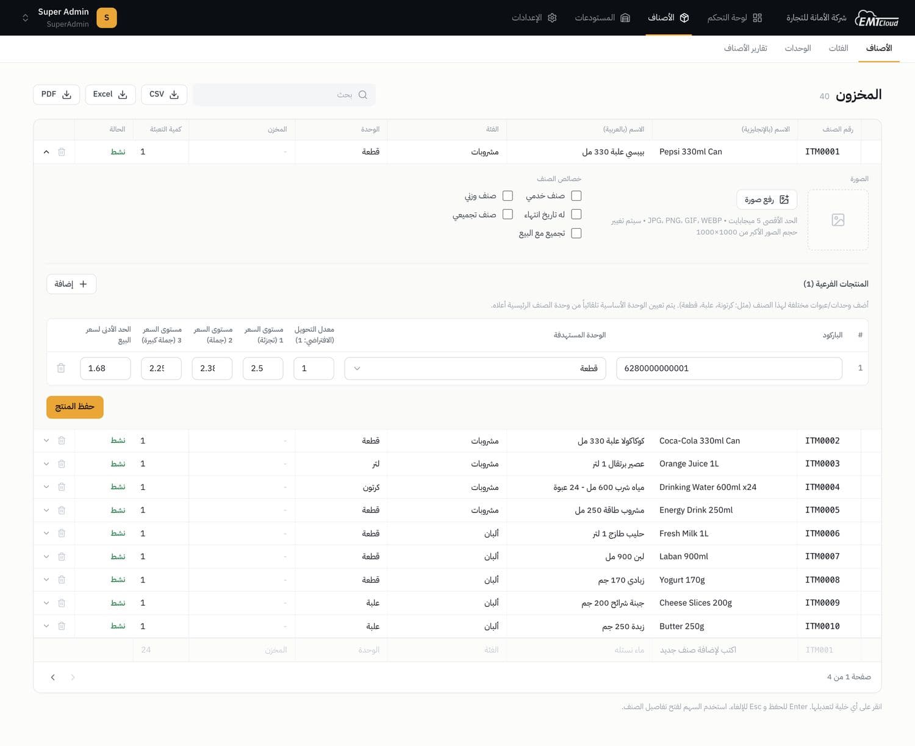Focus the search (بحث) field
Image resolution: width=915 pixels, height=746 pixels.
tap(284, 95)
